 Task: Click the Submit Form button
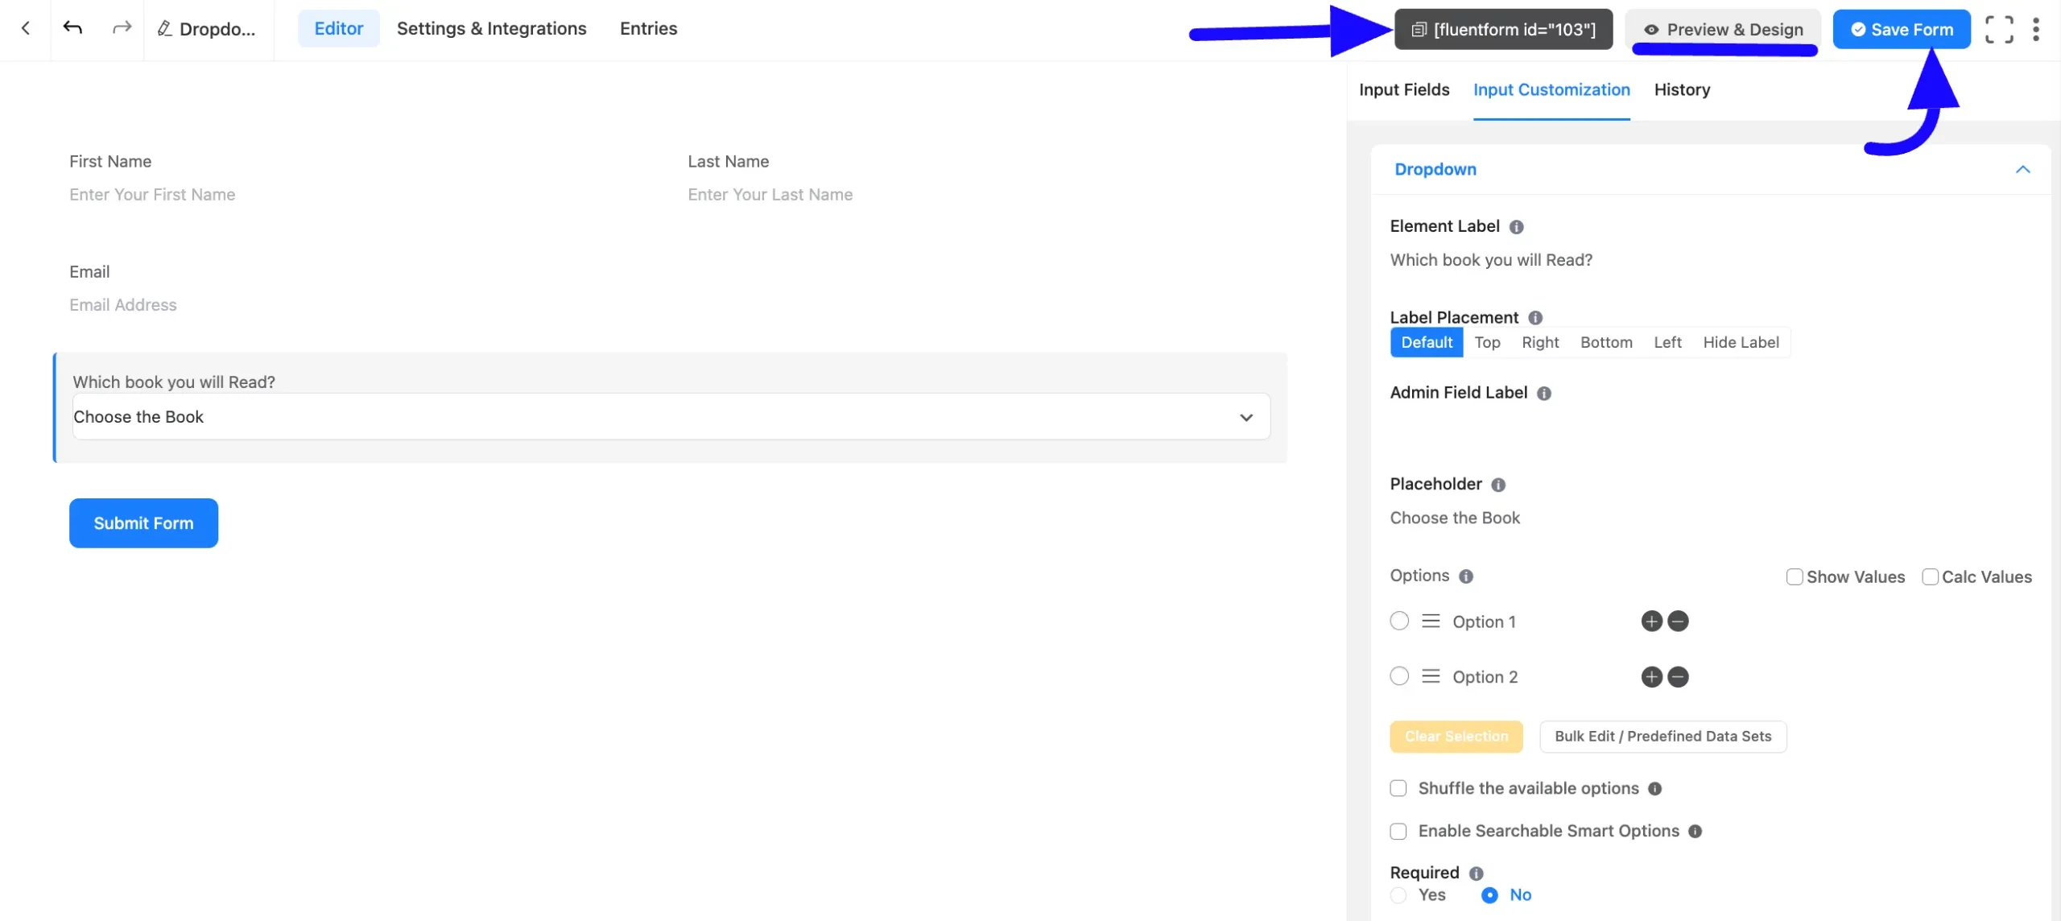143,523
